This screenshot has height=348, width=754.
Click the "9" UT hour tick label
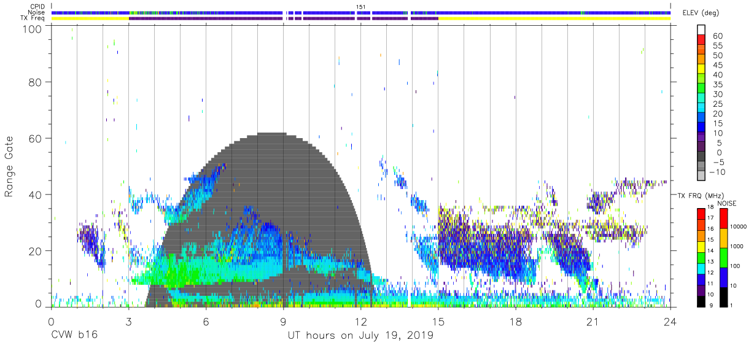(283, 320)
